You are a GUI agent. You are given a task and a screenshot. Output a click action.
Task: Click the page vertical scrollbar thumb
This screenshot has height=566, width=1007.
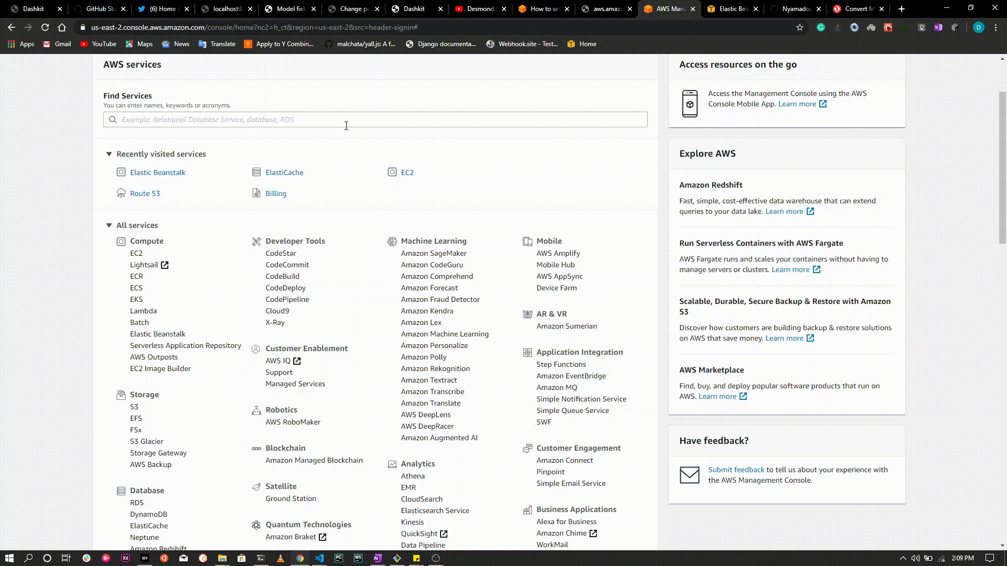pos(1002,168)
